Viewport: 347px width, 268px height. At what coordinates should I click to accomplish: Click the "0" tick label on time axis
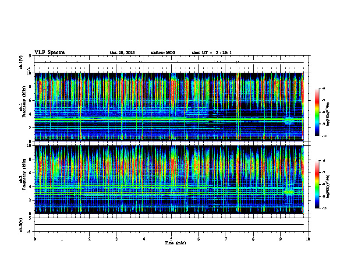(35, 239)
